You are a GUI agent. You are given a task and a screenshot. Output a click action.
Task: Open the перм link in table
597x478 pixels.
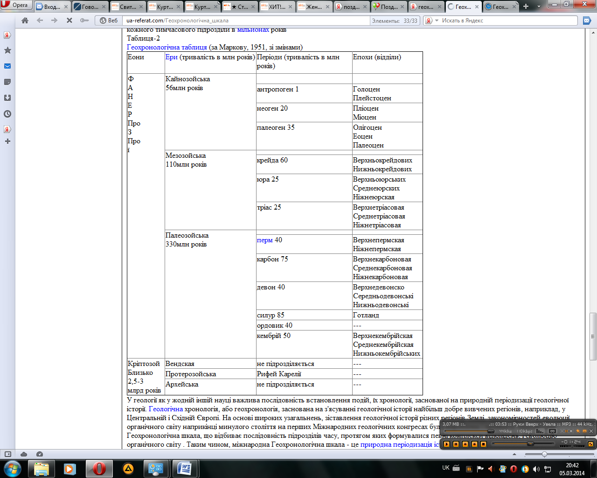(264, 240)
